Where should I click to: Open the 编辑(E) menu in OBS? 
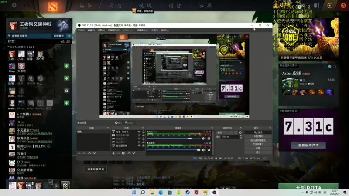pos(91,30)
